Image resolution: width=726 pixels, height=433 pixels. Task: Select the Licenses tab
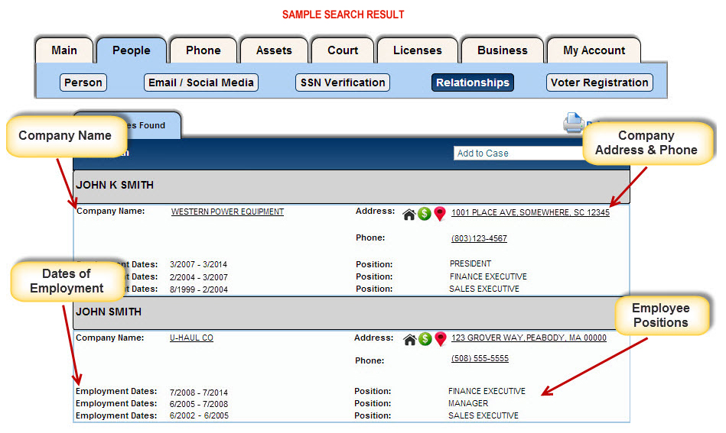click(417, 50)
